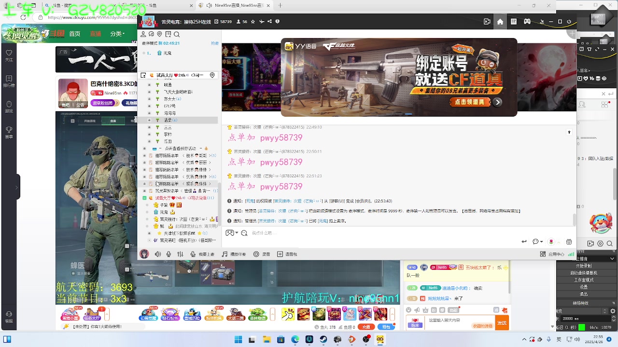This screenshot has width=618, height=347.
Task: Click the video window icon in title bar
Action: click(x=487, y=22)
